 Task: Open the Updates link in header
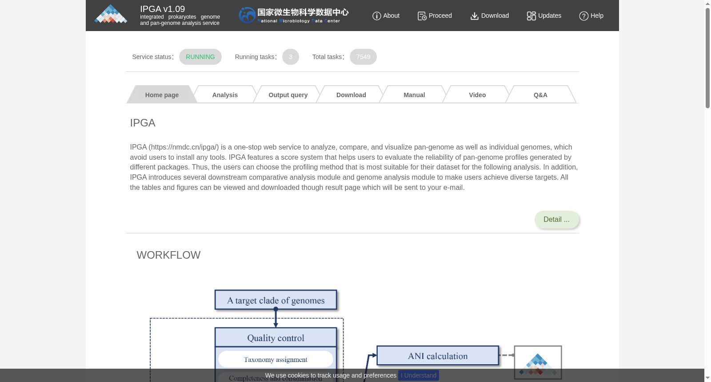pyautogui.click(x=549, y=16)
